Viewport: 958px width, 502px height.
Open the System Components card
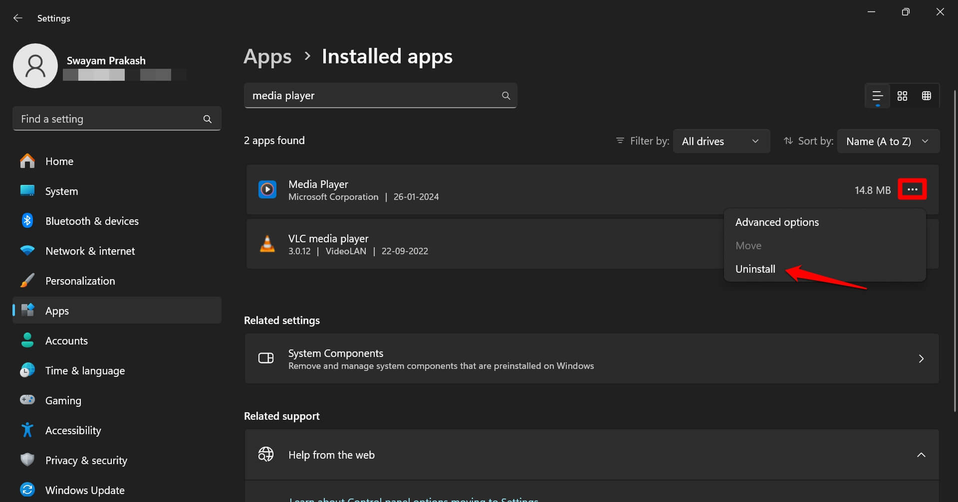tap(592, 359)
